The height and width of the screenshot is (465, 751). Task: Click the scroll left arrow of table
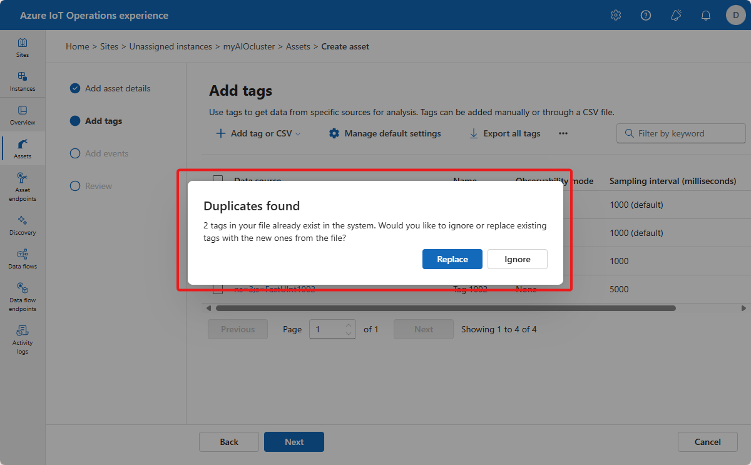coord(208,308)
